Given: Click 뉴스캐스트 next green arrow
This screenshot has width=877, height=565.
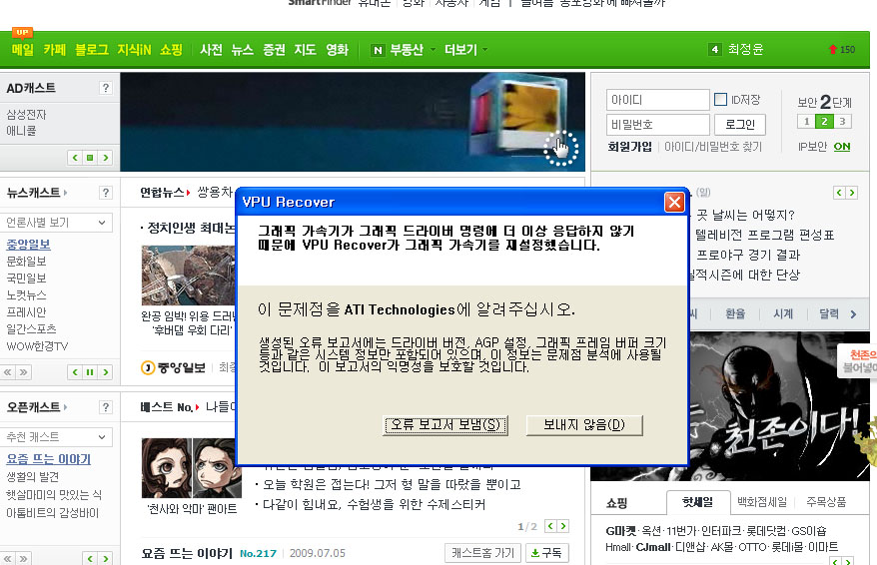Looking at the screenshot, I should coord(105,372).
